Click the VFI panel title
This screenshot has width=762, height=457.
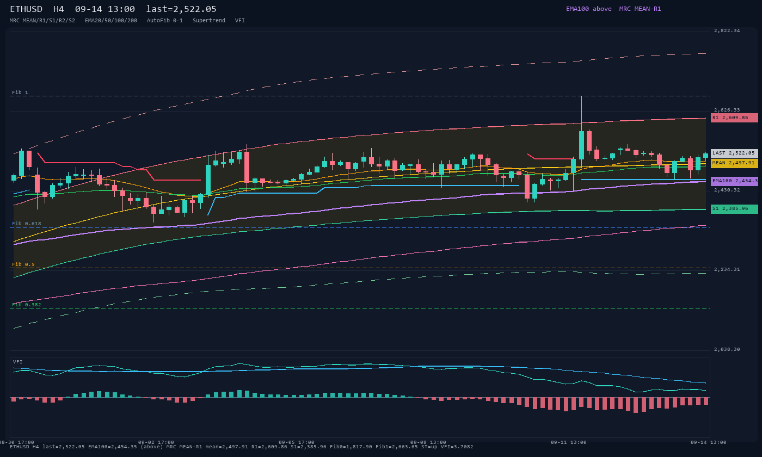18,362
